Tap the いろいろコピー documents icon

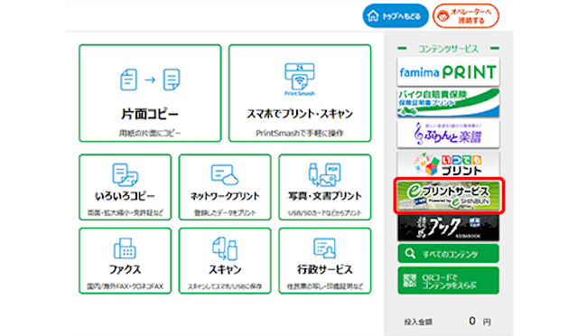pyautogui.click(x=125, y=174)
